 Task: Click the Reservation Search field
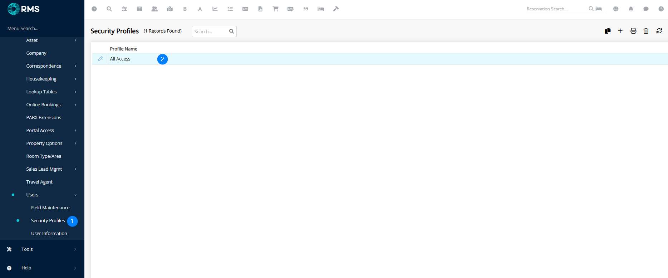pyautogui.click(x=556, y=9)
